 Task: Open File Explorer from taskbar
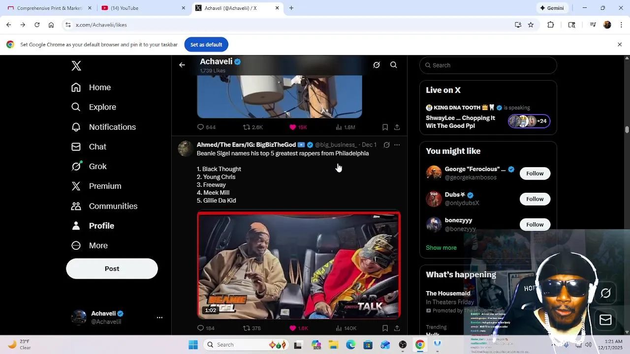[x=333, y=345]
